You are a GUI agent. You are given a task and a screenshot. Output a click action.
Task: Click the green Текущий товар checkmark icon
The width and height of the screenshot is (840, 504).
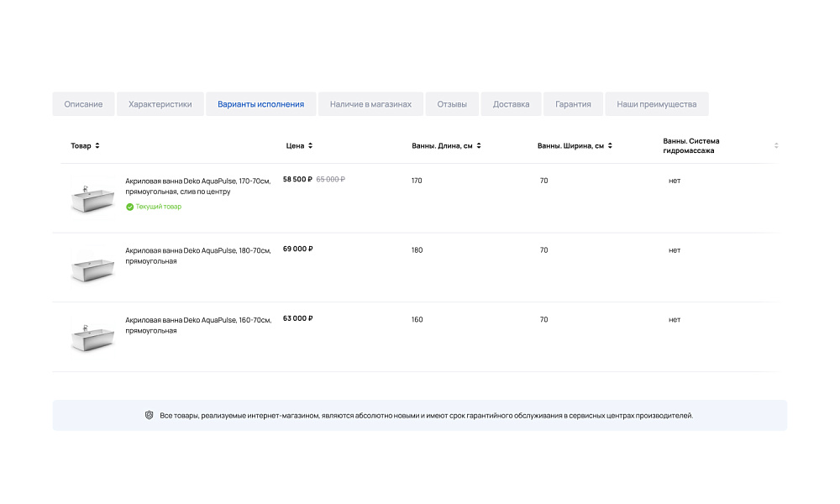pos(129,207)
